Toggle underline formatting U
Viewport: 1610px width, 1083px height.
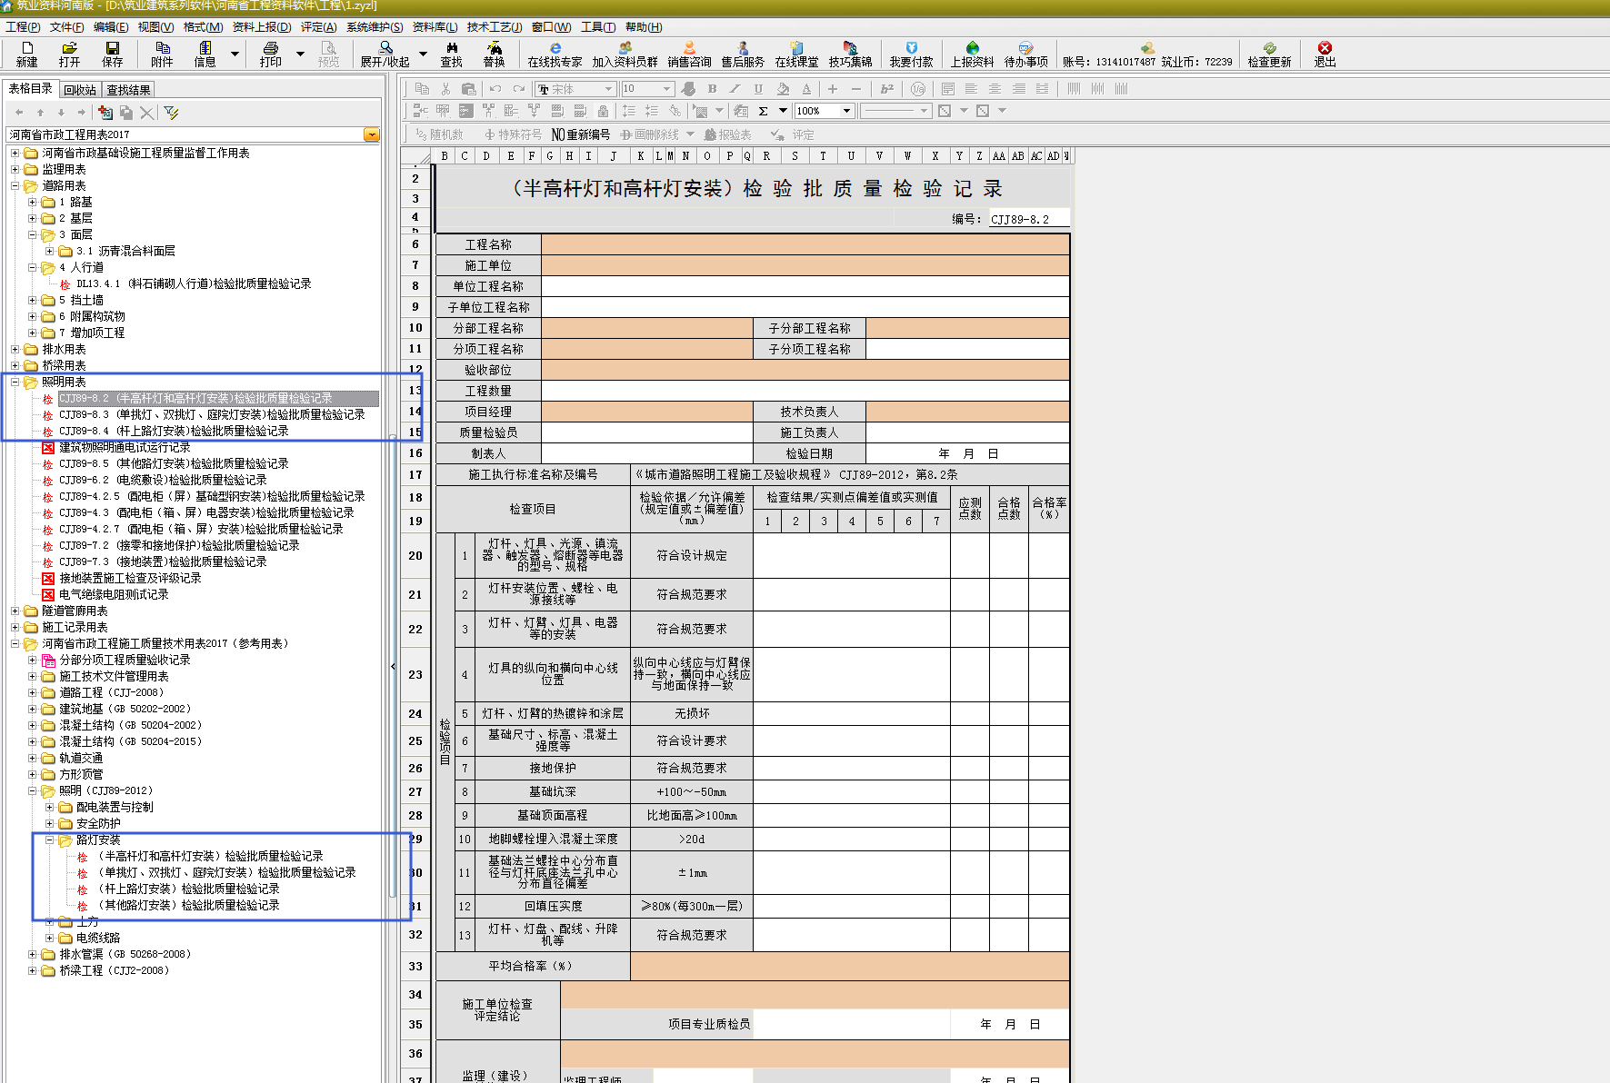click(x=758, y=89)
